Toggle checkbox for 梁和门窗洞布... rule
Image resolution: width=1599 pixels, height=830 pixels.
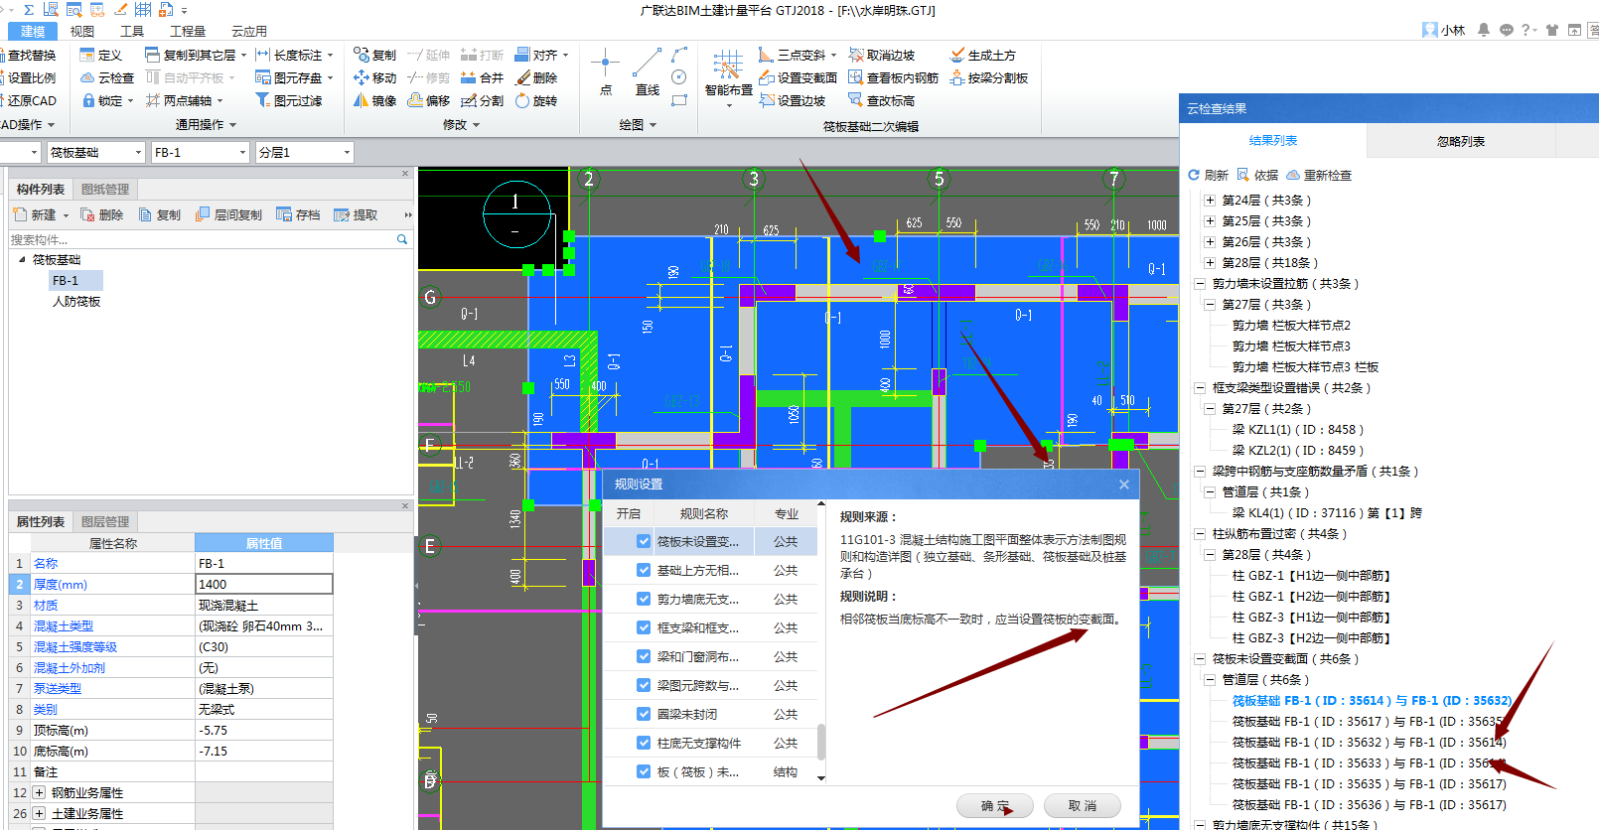(x=644, y=656)
